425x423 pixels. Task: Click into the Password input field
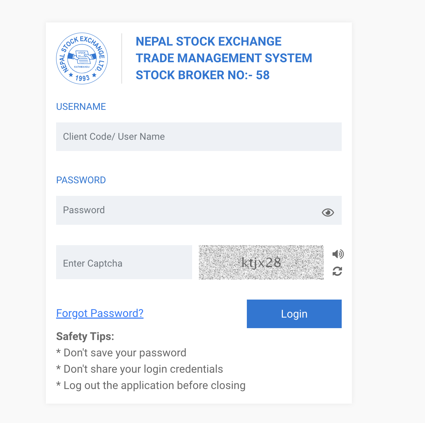[187, 210]
